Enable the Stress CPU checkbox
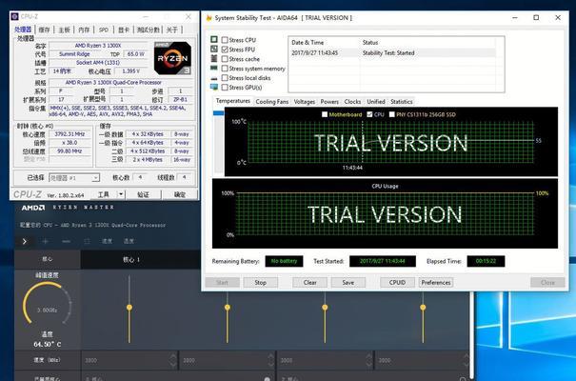576x381 pixels. 225,40
